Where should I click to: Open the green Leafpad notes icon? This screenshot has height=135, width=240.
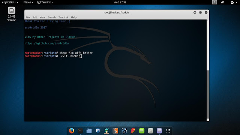pyautogui.click(x=142, y=131)
